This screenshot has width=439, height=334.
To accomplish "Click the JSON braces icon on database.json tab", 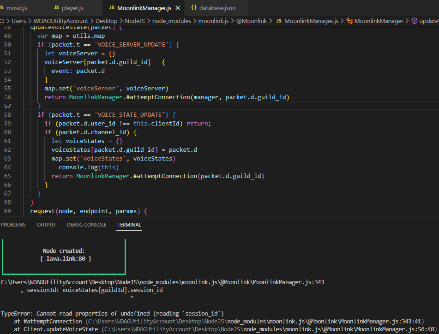I will coord(193,8).
